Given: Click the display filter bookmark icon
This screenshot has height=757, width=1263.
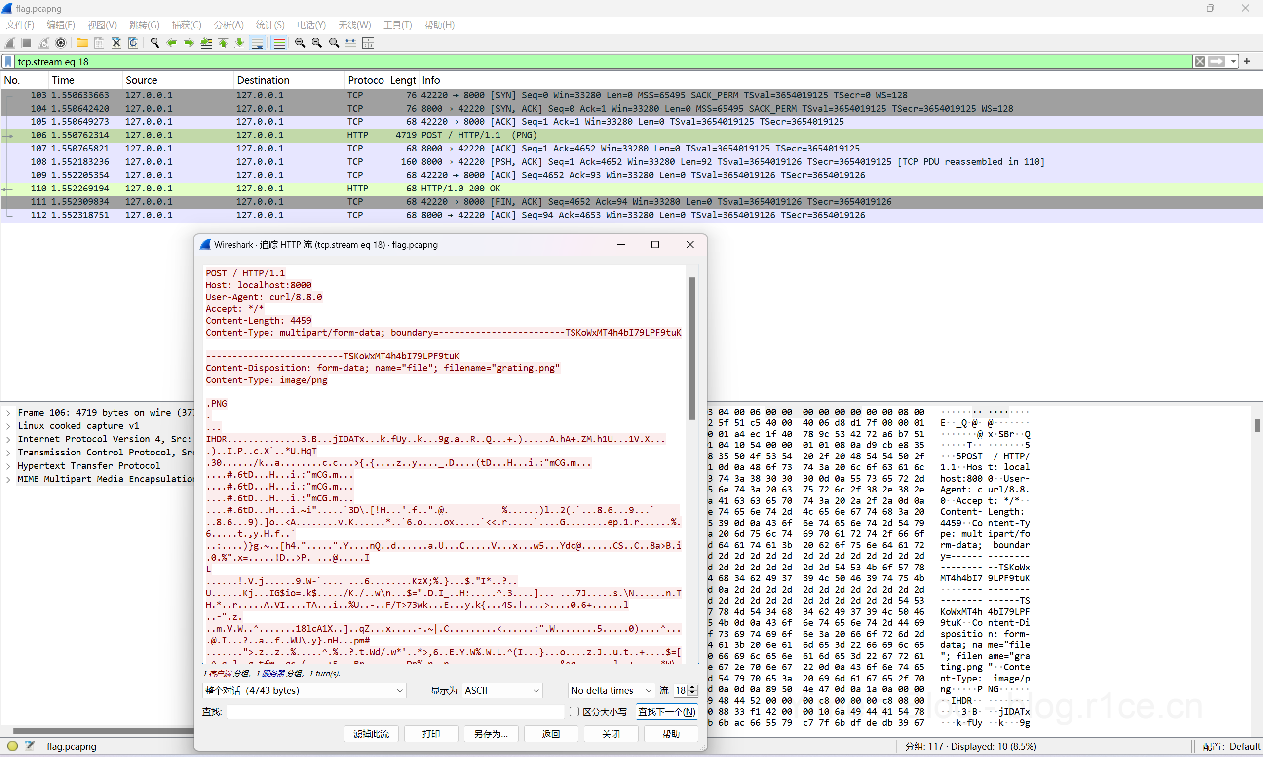Looking at the screenshot, I should 9,62.
